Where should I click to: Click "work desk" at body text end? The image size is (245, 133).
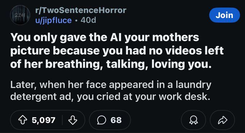184,97
